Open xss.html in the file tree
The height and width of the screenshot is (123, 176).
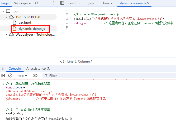point(25,23)
